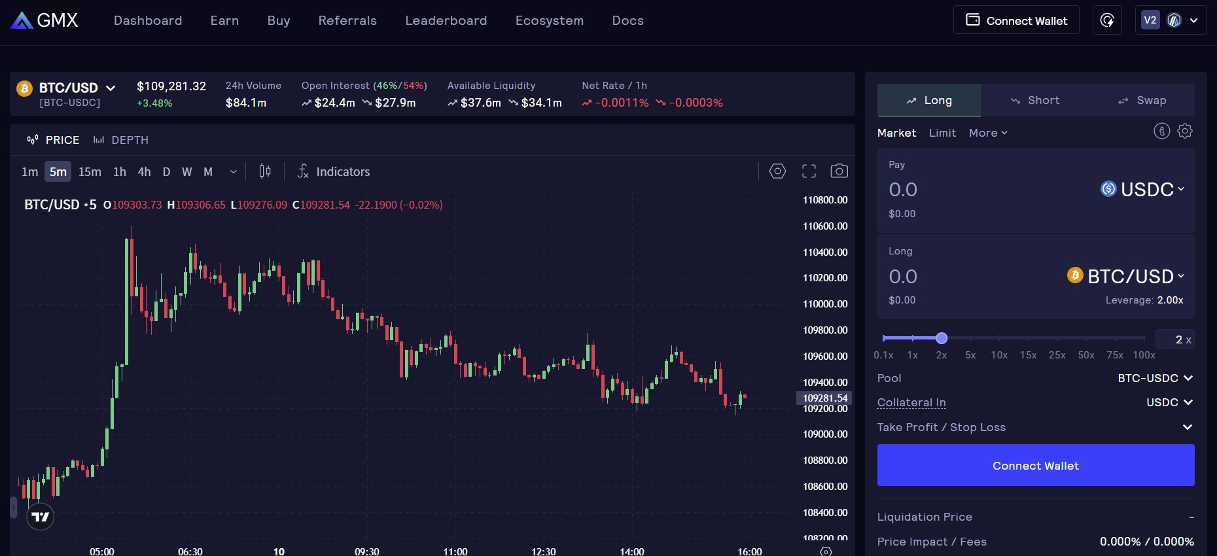Click Connect Wallet in the header
This screenshot has width=1217, height=556.
pos(1016,20)
